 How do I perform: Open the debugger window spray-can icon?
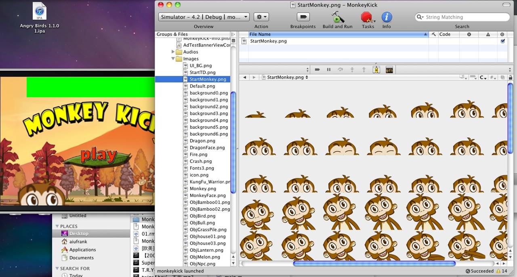pyautogui.click(x=376, y=69)
